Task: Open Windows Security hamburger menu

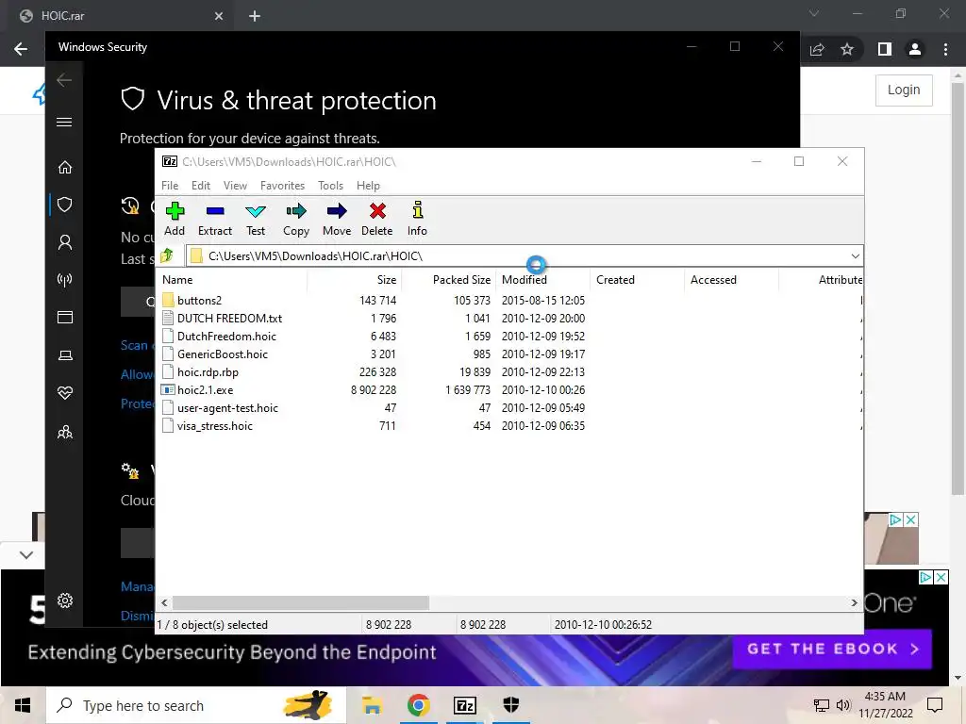Action: pos(64,122)
